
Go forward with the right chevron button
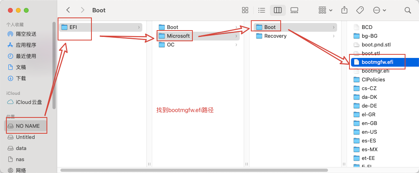click(x=83, y=10)
